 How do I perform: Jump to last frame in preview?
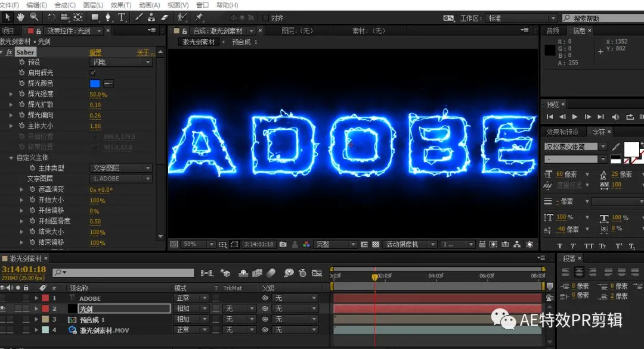600,117
